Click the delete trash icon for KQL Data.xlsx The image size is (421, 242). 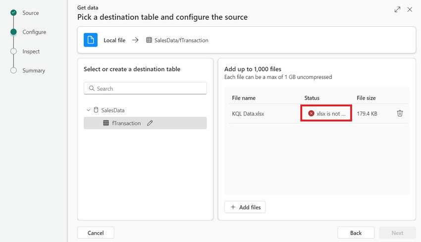point(400,114)
